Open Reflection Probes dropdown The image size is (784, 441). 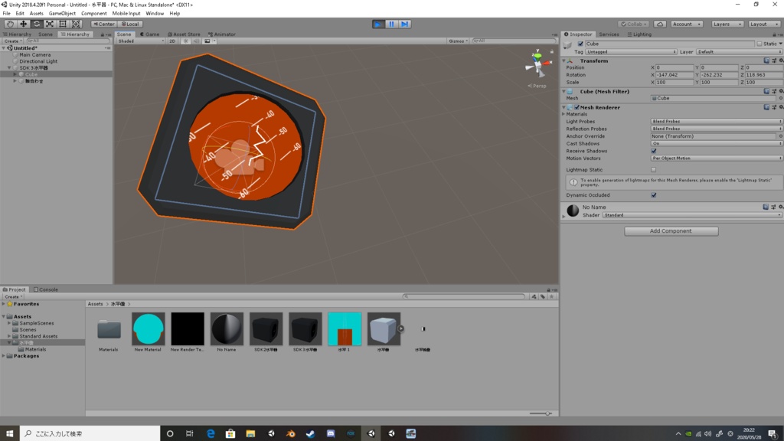tap(717, 129)
